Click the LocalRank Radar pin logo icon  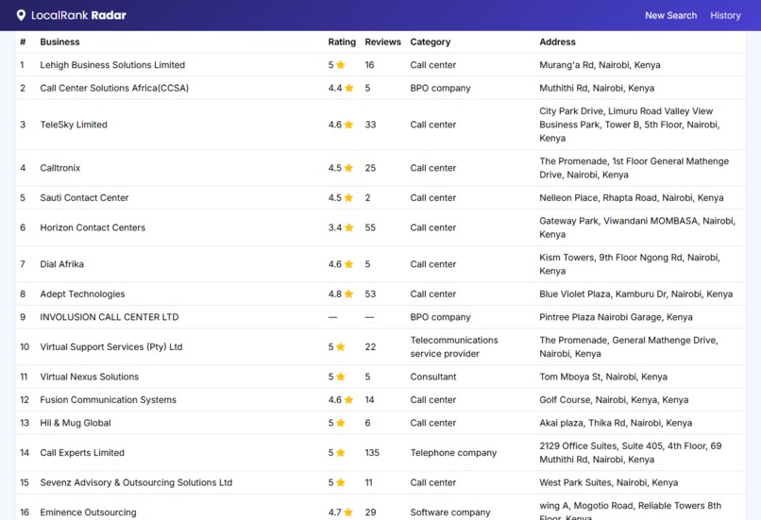click(21, 15)
